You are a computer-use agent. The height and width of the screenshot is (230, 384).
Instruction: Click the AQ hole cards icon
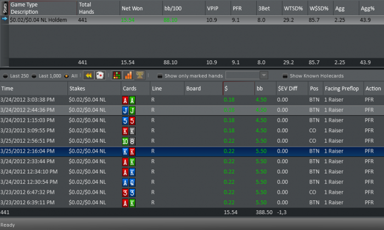coord(129,182)
